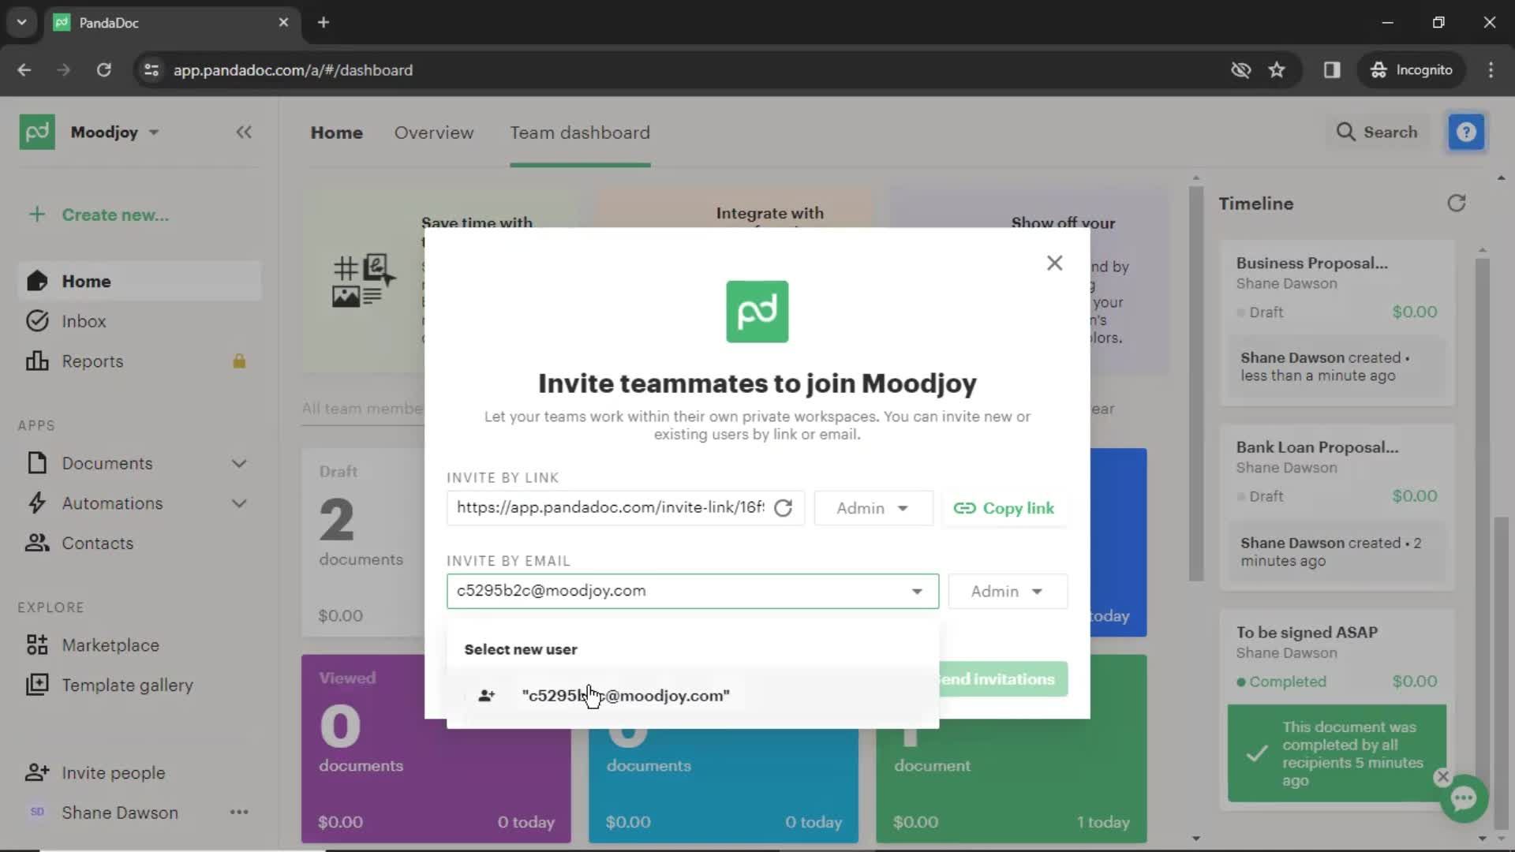Toggle the incognito mode indicator
The image size is (1515, 852).
1412,69
